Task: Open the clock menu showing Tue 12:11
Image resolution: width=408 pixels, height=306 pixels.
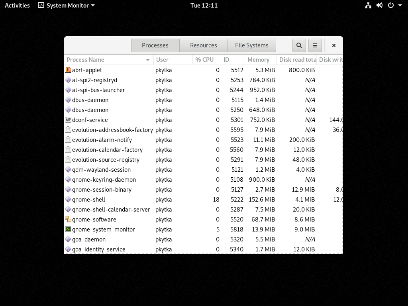Action: (x=204, y=6)
